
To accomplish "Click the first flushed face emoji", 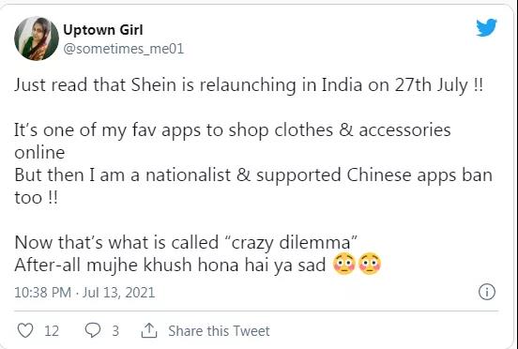I will tap(343, 264).
